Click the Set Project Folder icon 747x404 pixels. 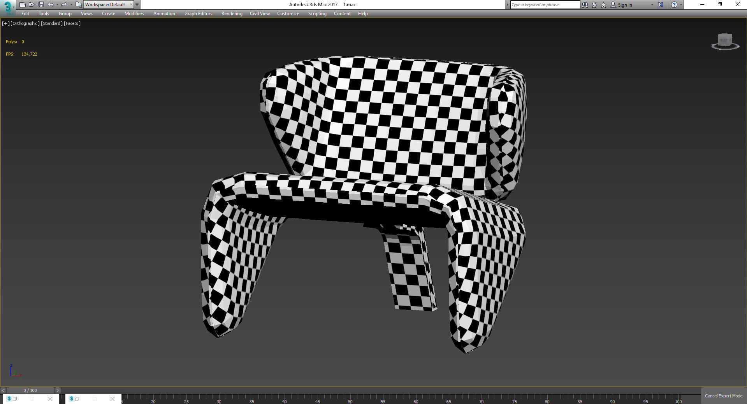coord(78,5)
